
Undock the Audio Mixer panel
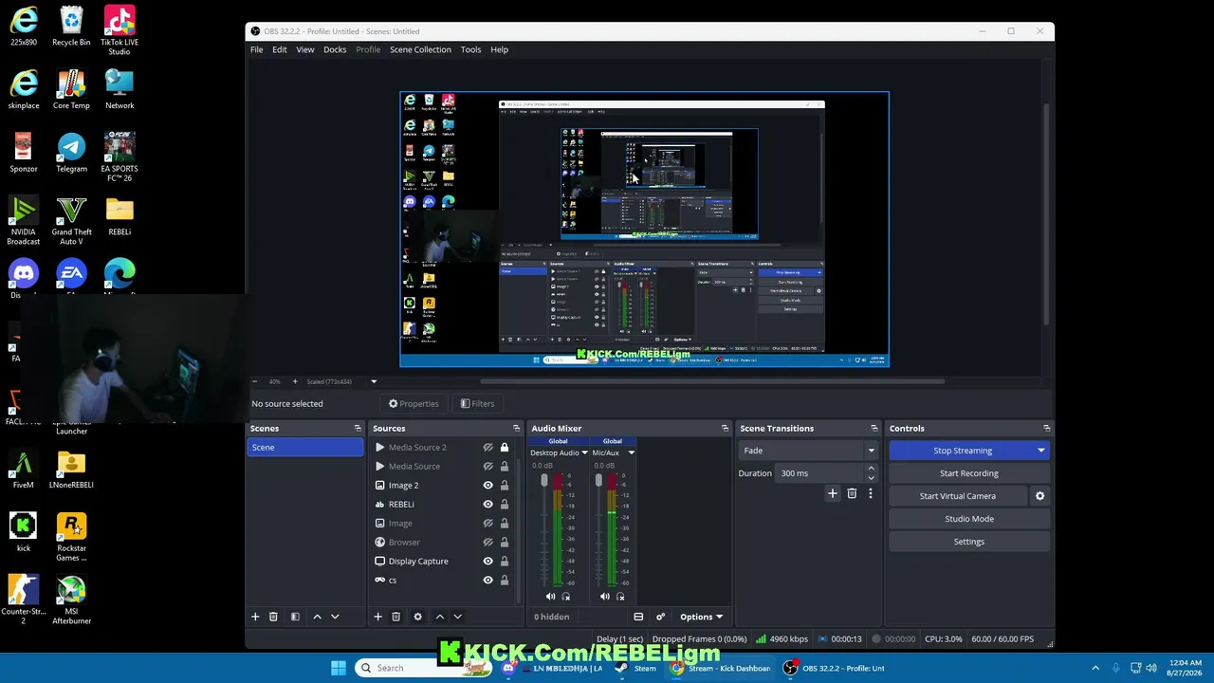pos(725,429)
